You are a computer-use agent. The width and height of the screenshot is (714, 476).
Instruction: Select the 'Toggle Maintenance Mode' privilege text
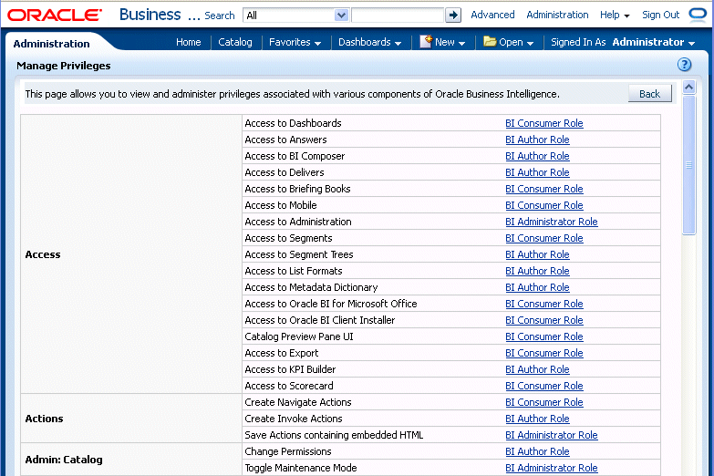[x=301, y=468]
